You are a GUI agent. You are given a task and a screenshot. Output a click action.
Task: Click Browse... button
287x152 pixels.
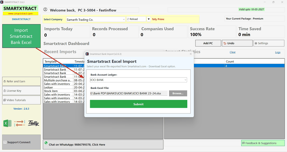[x=178, y=93]
